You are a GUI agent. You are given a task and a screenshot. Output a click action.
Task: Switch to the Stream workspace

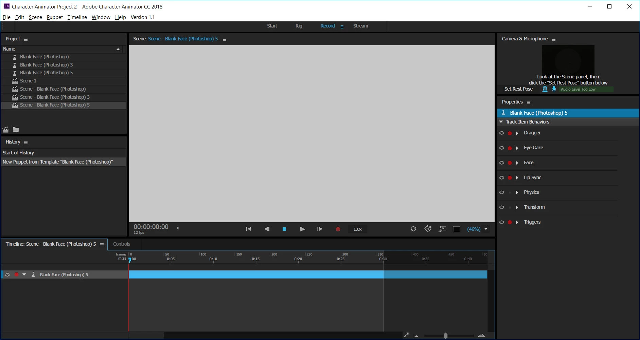(x=361, y=26)
